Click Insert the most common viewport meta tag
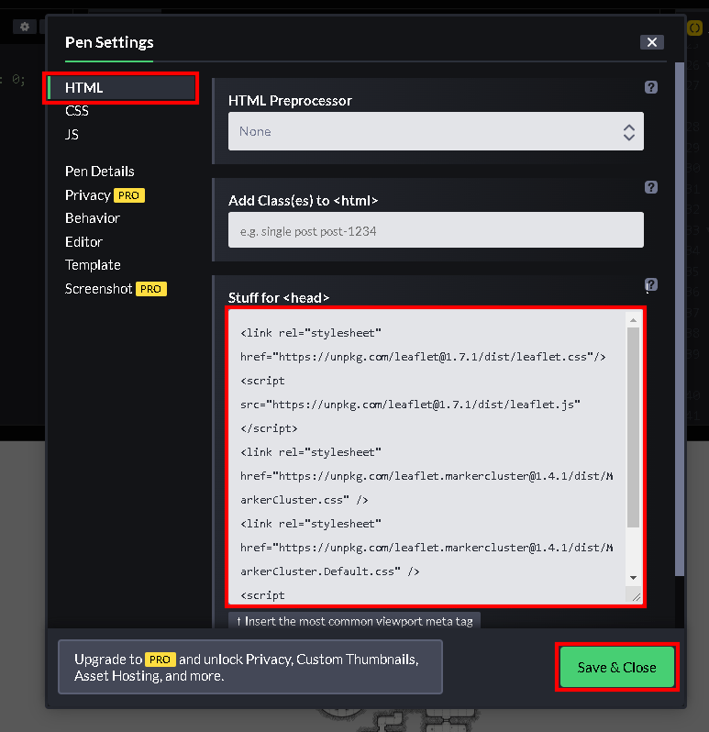The height and width of the screenshot is (732, 709). [x=354, y=621]
